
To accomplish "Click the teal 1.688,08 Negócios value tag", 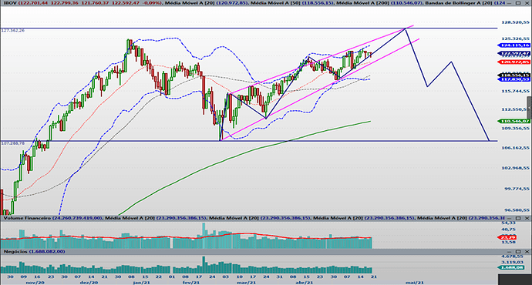I will point(513,267).
